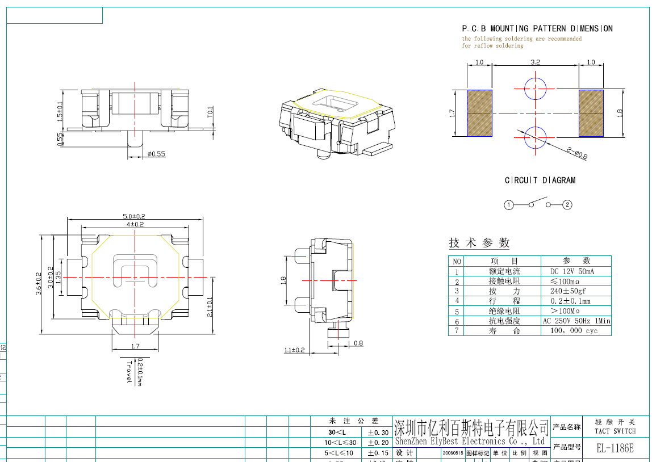Select the "1.5±0.1" height dimension
Screen dimensions: 652x462
pos(60,111)
